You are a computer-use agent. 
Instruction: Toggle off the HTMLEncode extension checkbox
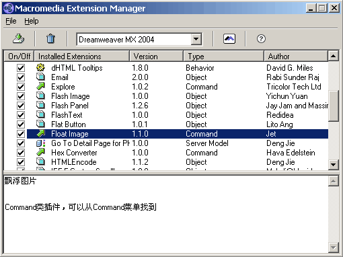click(21, 162)
